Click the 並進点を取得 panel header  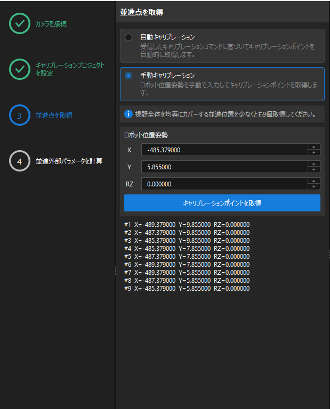[x=141, y=12]
